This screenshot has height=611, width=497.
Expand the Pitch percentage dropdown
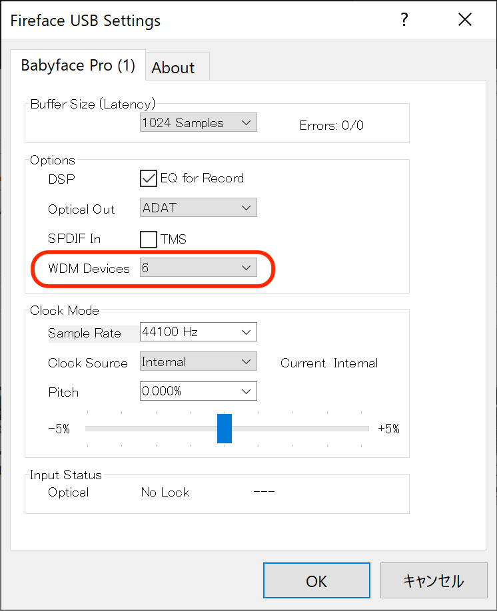click(x=198, y=391)
